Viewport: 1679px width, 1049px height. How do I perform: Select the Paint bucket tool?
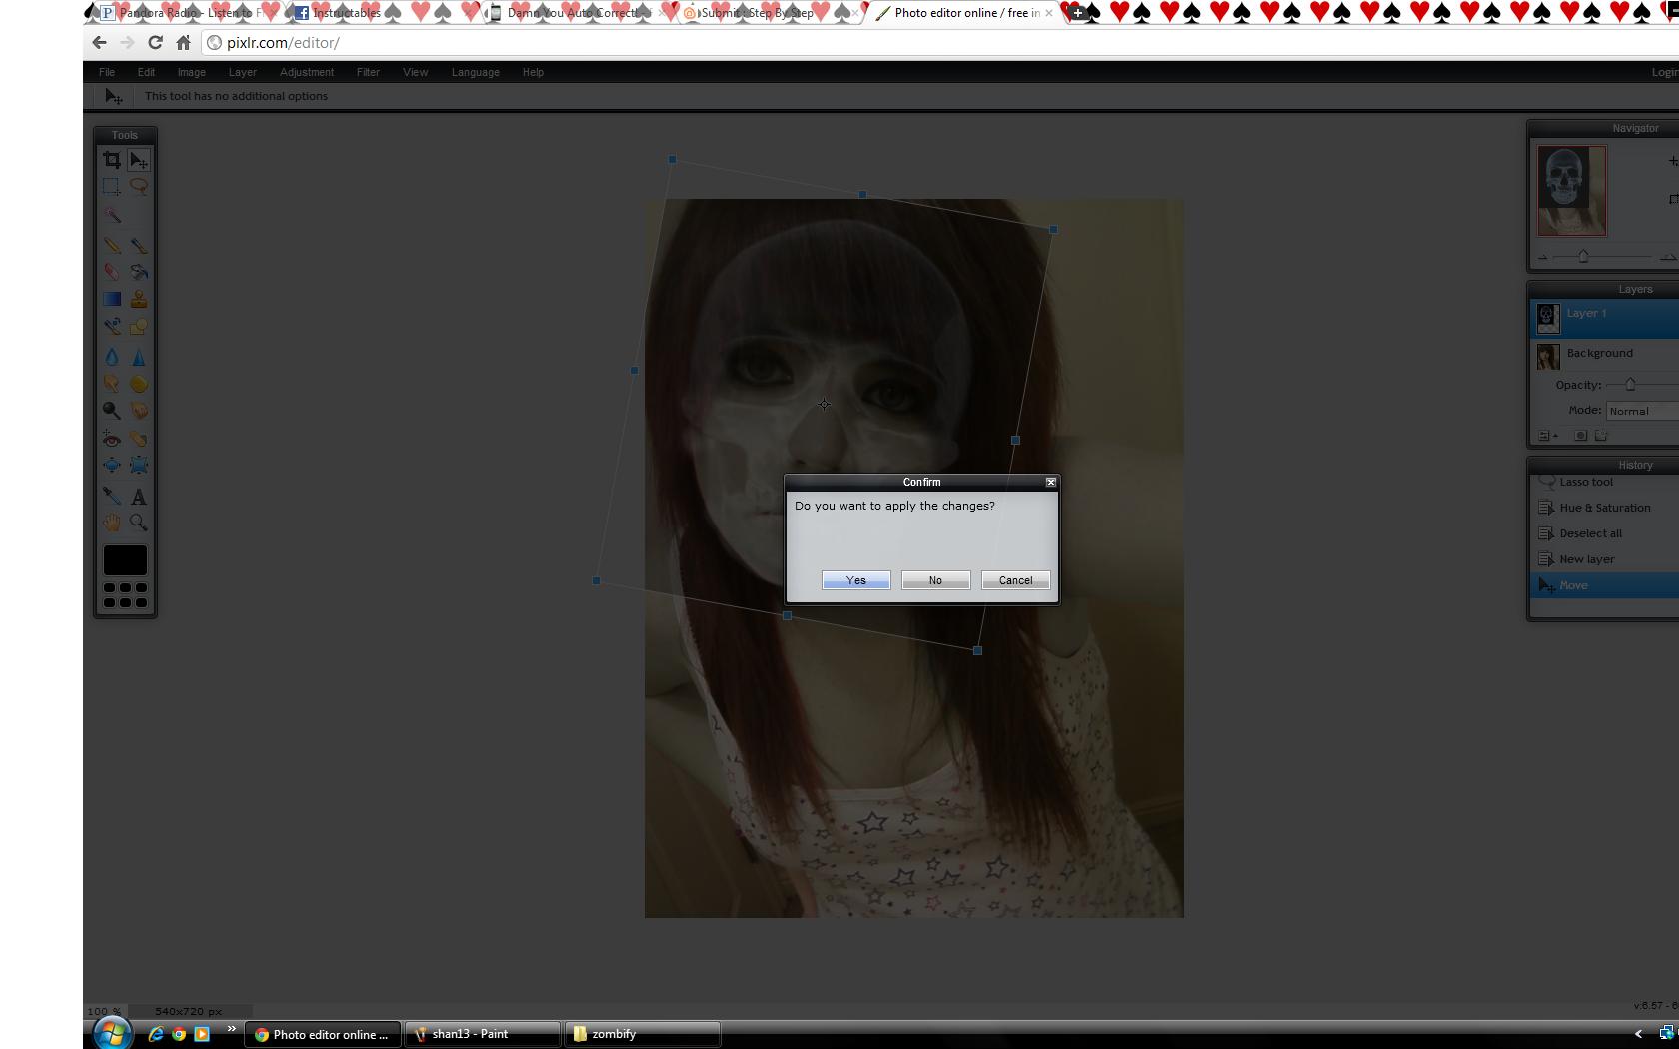point(139,272)
